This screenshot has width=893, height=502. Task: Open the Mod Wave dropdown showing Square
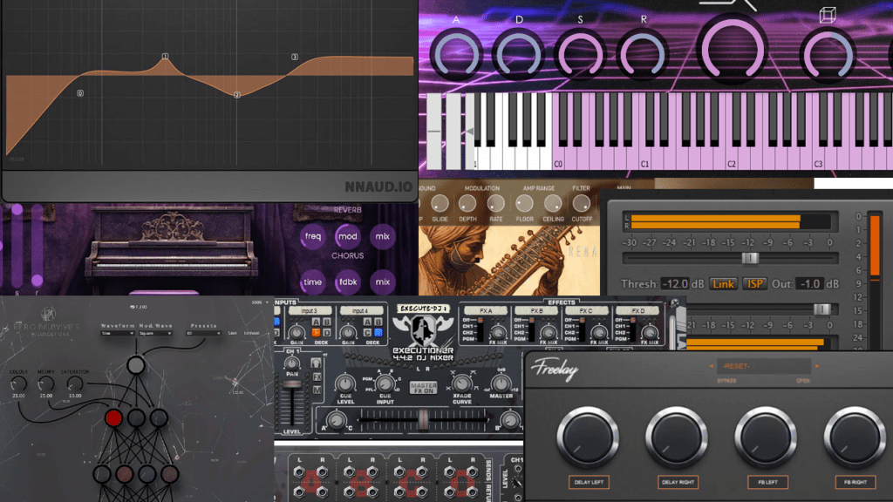point(154,333)
